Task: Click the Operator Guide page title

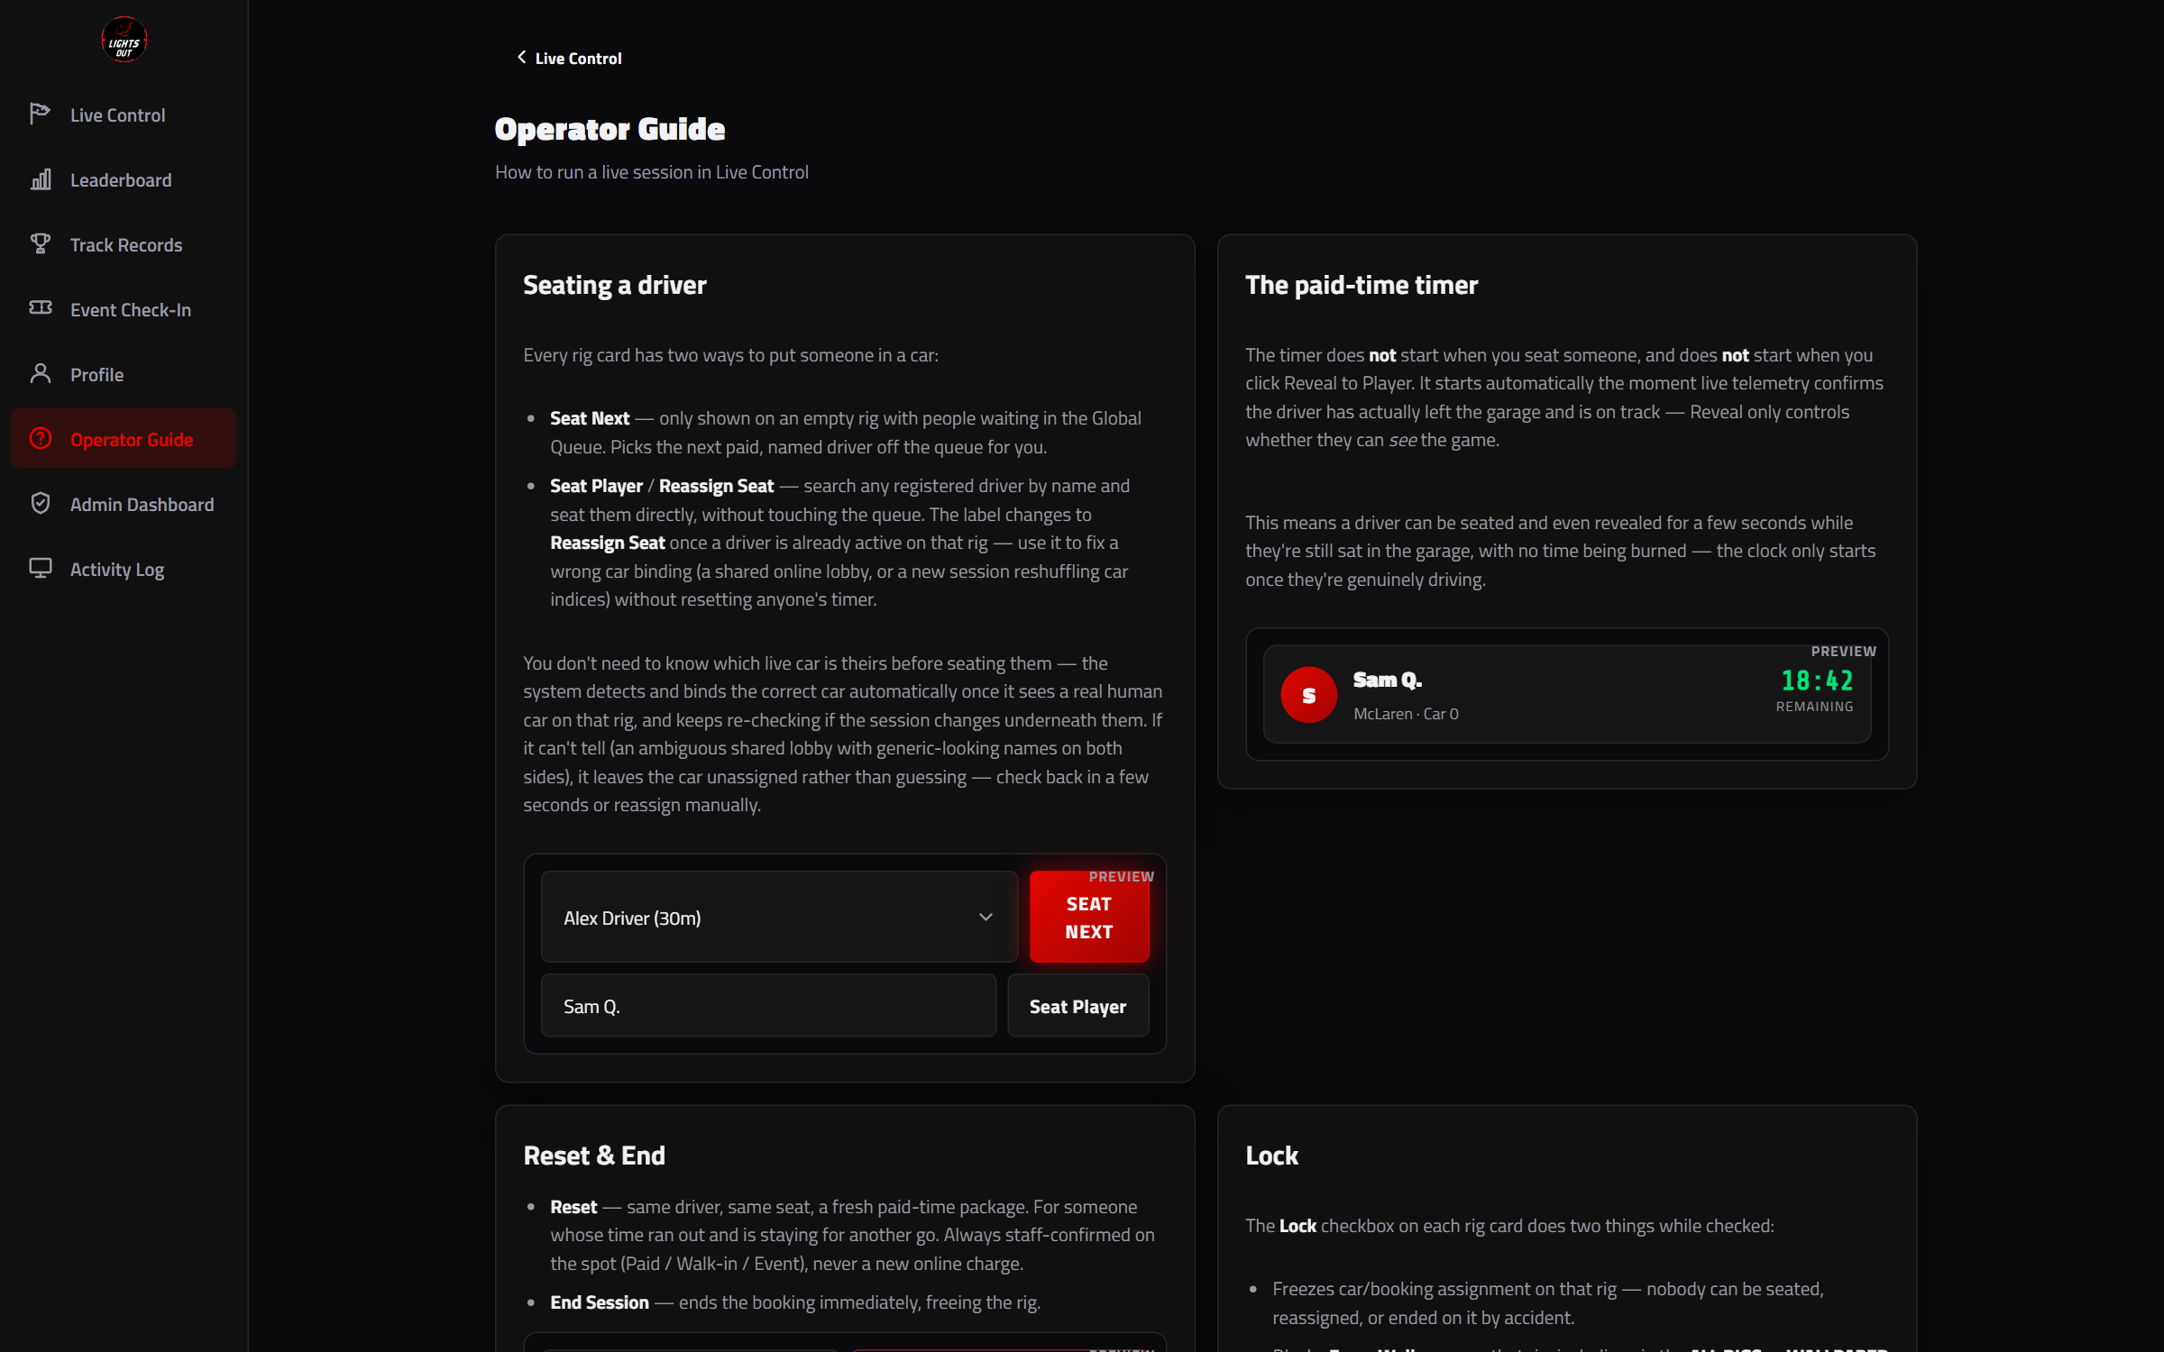Action: pos(610,129)
